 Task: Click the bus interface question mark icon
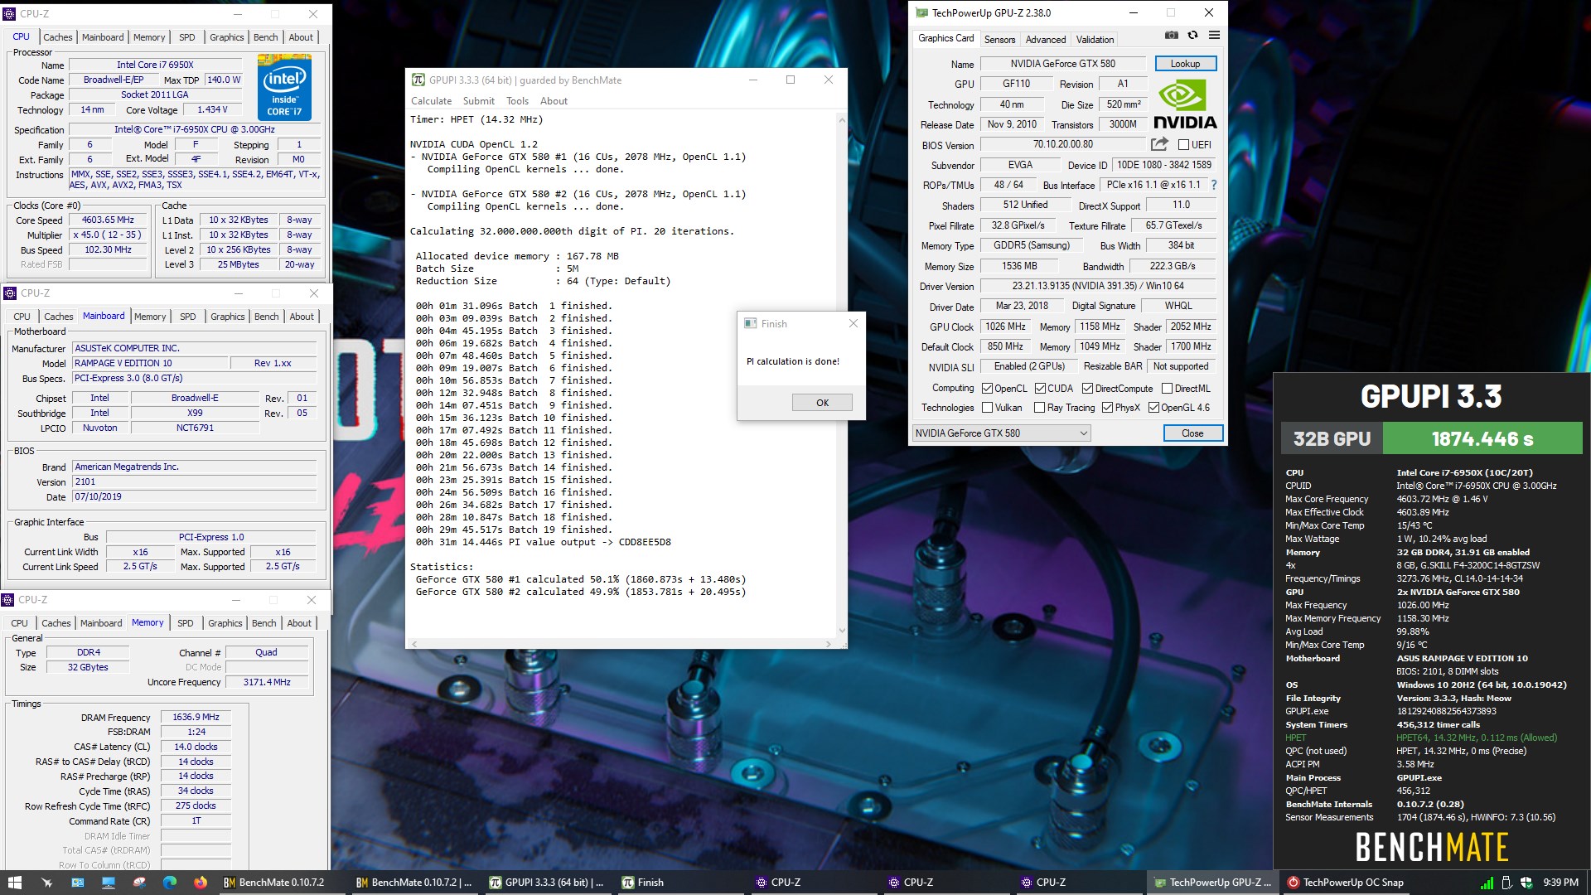click(x=1214, y=185)
